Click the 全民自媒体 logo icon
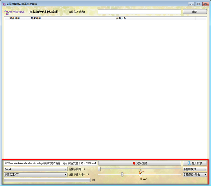 (7, 12)
